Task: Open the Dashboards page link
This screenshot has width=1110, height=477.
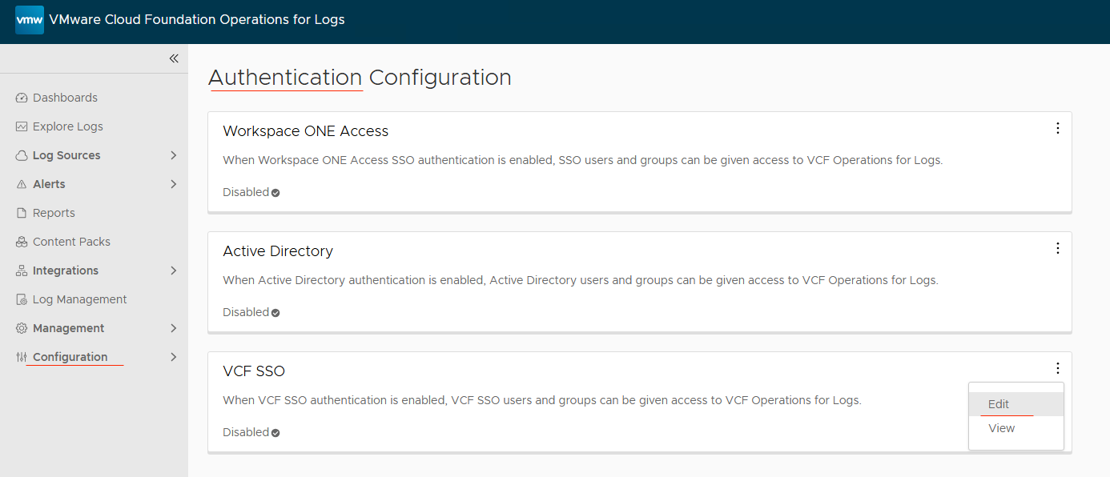Action: [x=65, y=98]
